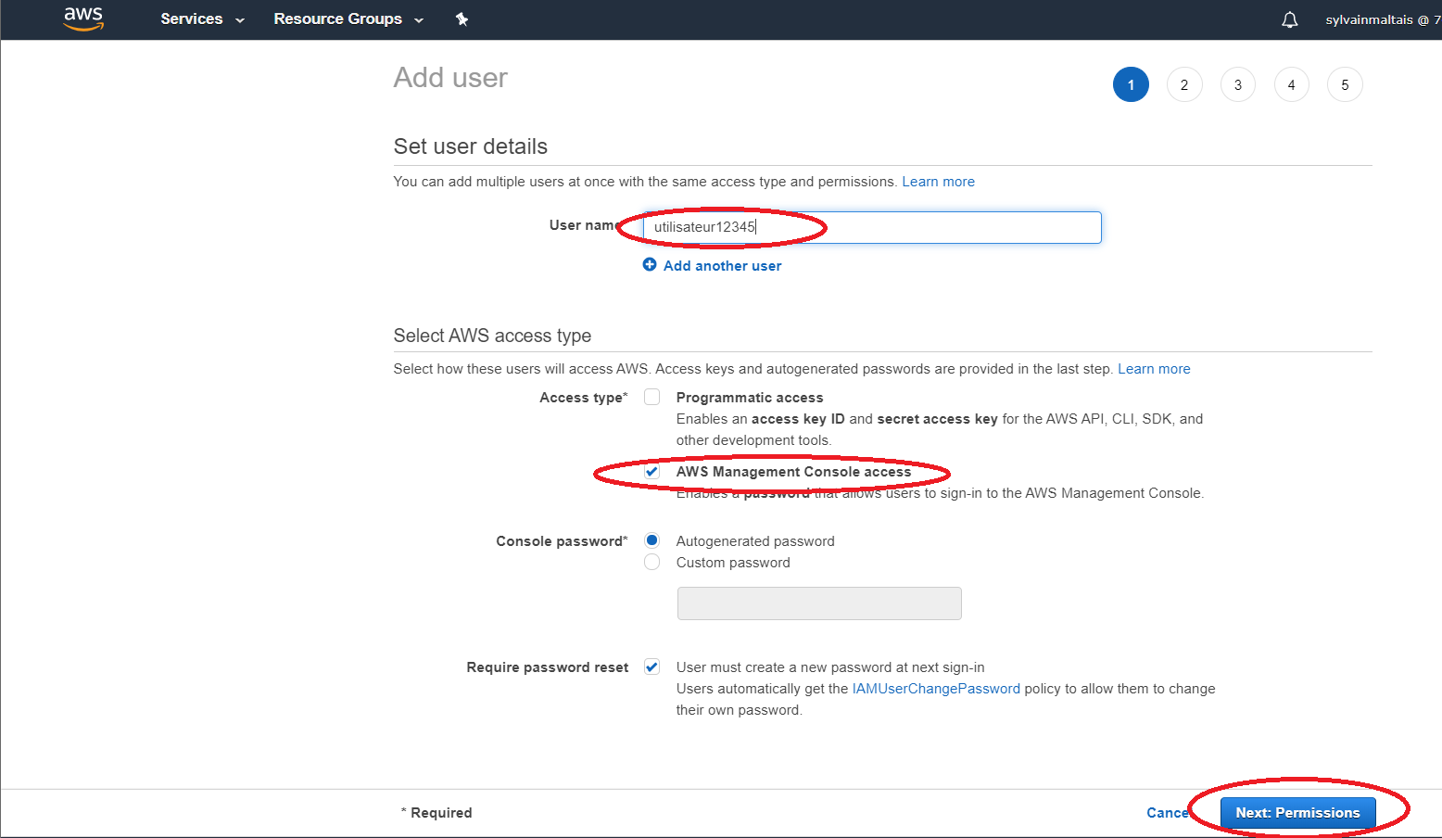Expand the Services dropdown menu
The width and height of the screenshot is (1442, 838).
[x=202, y=19]
